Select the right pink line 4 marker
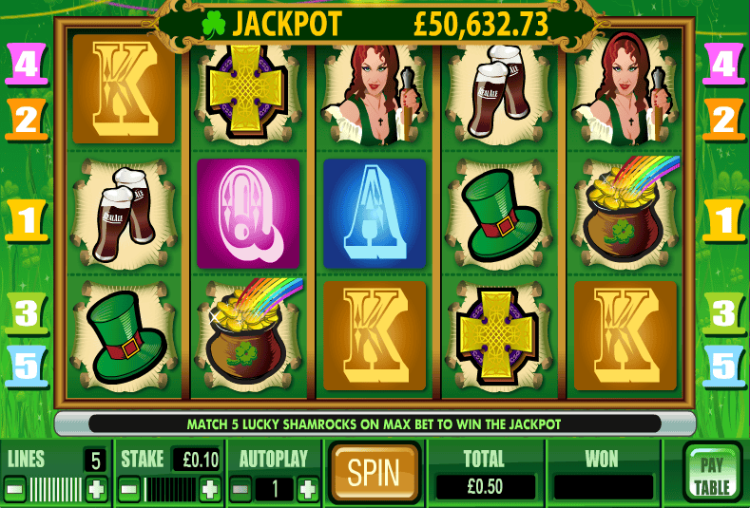Viewport: 750px width, 508px height. 723,65
